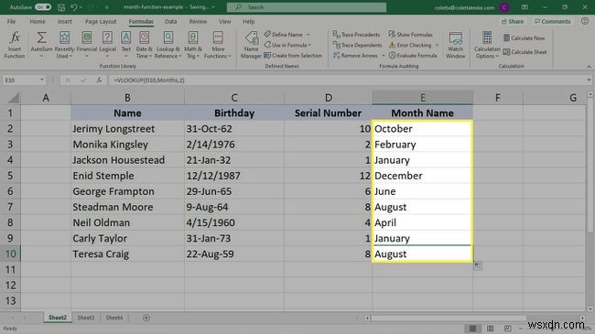Open the File tab
The width and height of the screenshot is (595, 334).
tap(11, 22)
